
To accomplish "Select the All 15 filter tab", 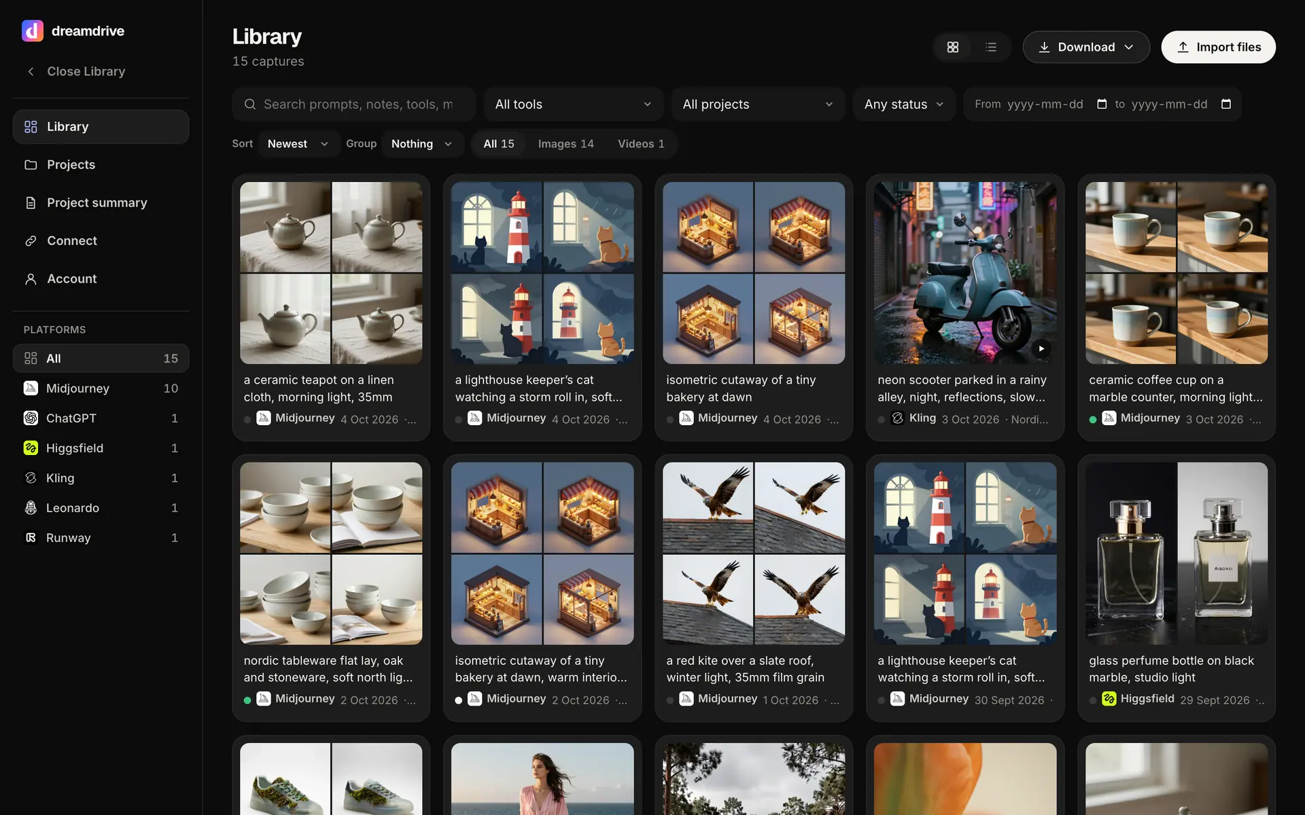I will click(x=499, y=144).
